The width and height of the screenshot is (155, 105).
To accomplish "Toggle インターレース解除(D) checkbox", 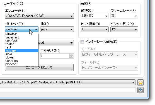I will click(82, 41).
